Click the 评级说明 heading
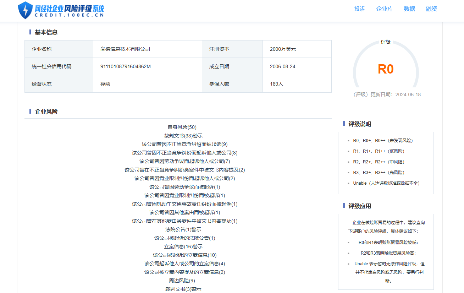Viewport: 464px width, 293px height. (x=360, y=124)
